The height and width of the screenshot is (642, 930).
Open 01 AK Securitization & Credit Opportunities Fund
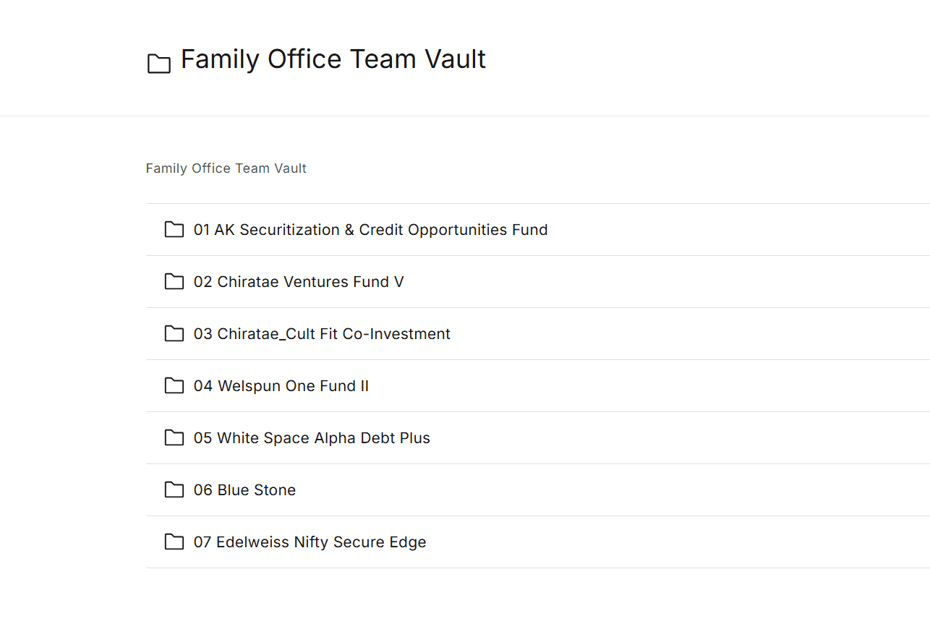click(370, 230)
